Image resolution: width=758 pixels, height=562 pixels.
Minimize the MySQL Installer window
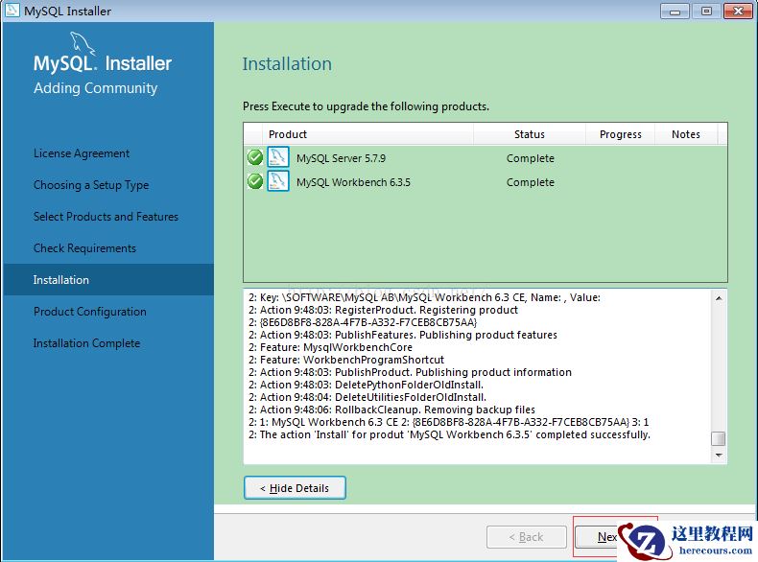[x=675, y=11]
